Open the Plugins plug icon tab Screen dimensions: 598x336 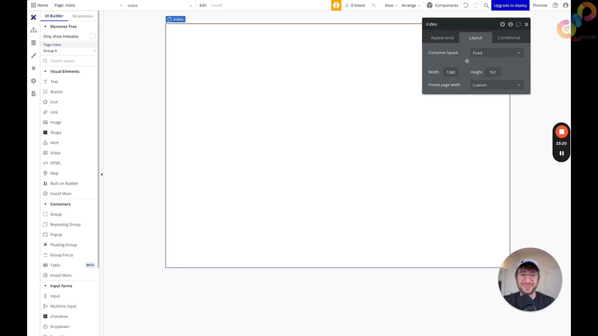click(x=34, y=68)
